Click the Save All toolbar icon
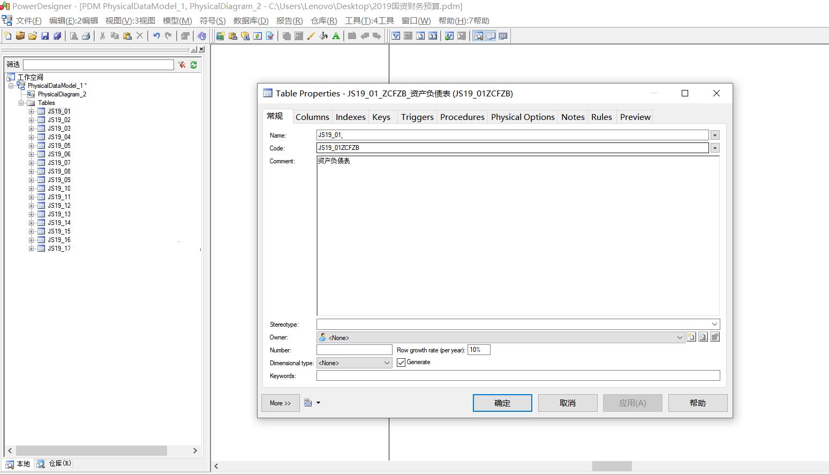829x475 pixels. 57,36
